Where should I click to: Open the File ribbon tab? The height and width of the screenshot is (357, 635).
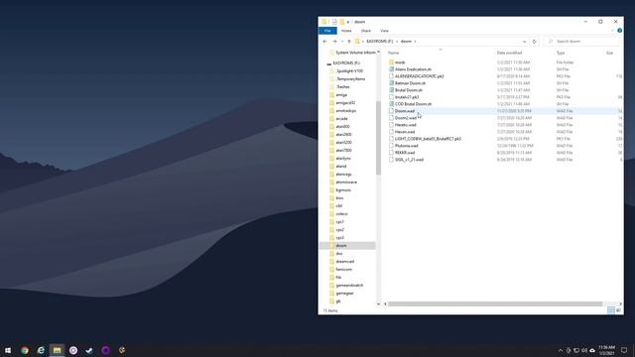pyautogui.click(x=327, y=31)
